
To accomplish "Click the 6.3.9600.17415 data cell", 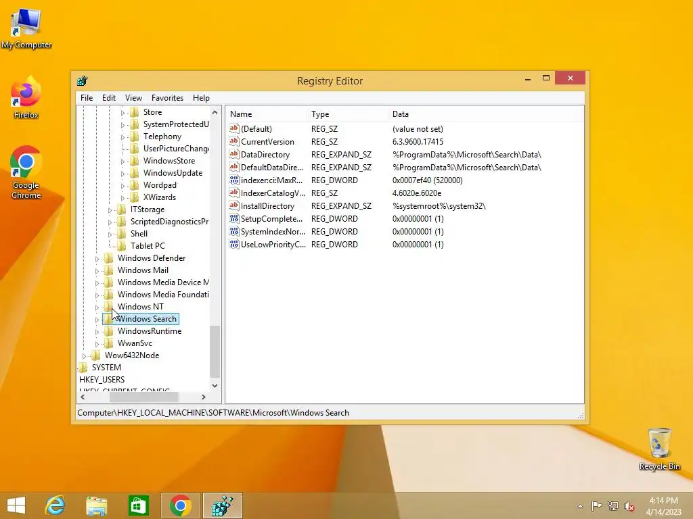I will coord(418,142).
